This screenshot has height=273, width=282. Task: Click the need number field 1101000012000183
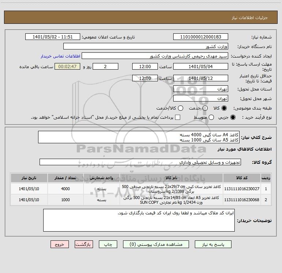201,37
